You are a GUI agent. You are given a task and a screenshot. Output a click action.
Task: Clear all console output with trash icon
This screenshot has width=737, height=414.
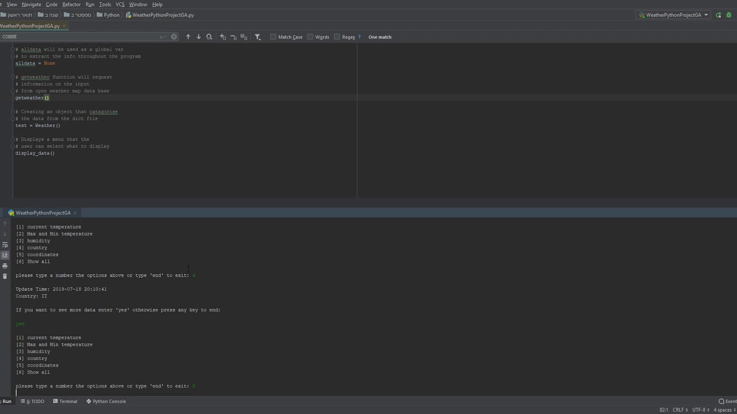pos(5,276)
